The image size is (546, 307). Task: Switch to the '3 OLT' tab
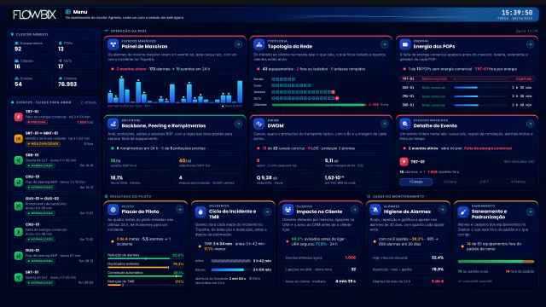click(x=484, y=182)
